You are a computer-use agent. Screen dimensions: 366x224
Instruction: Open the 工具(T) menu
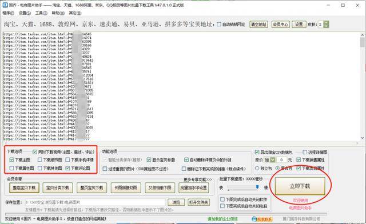[41, 13]
